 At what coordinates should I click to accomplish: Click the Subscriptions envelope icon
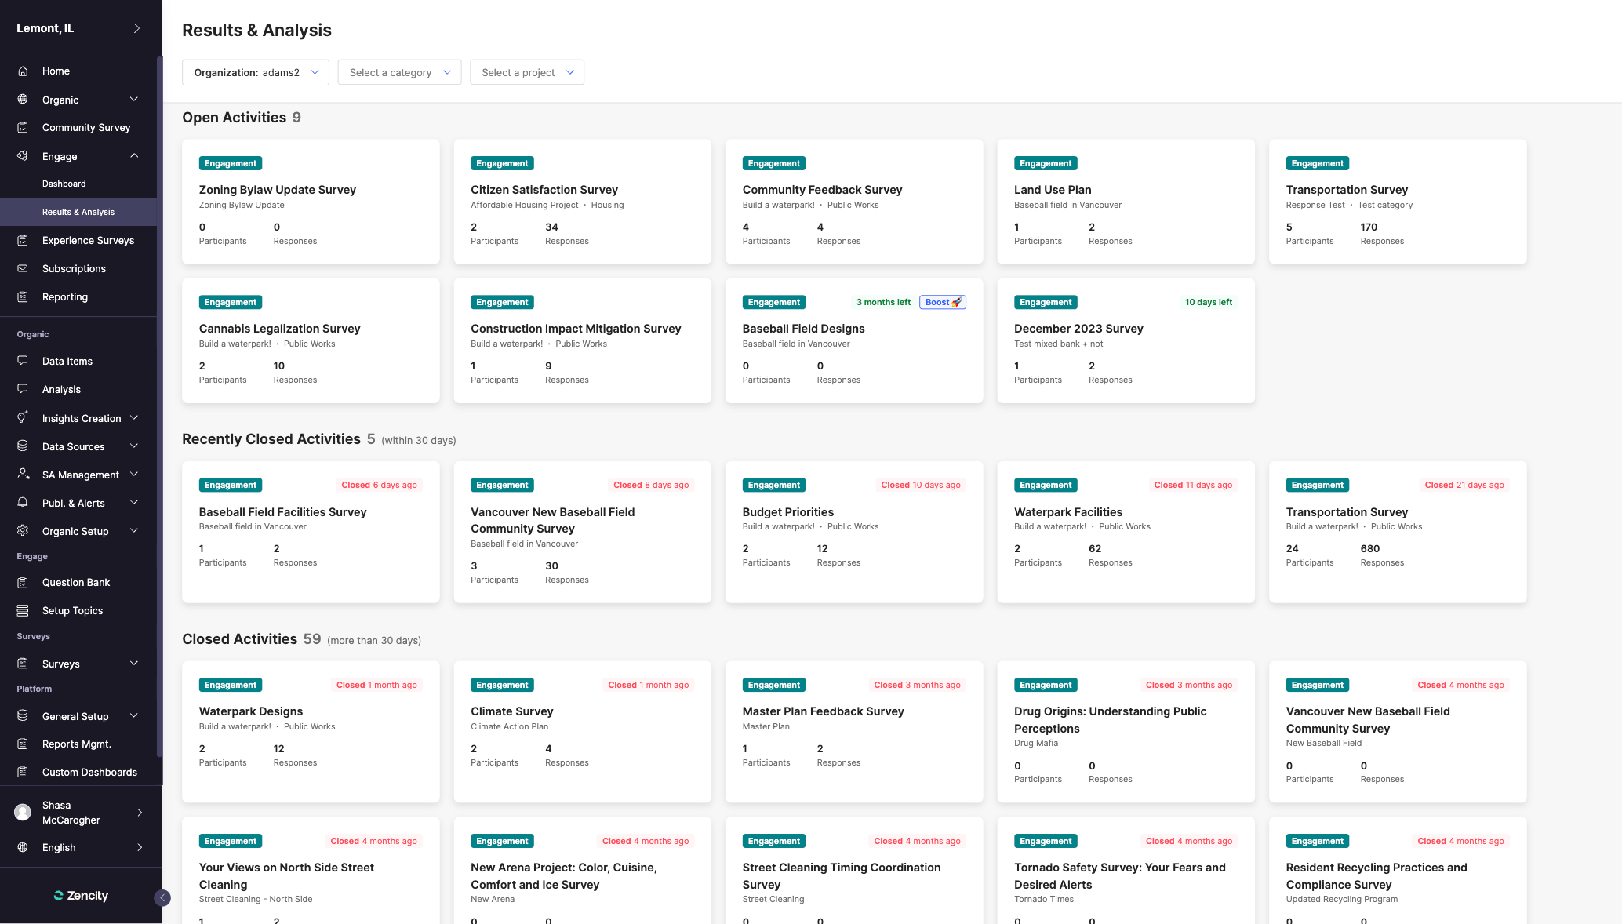(x=23, y=268)
